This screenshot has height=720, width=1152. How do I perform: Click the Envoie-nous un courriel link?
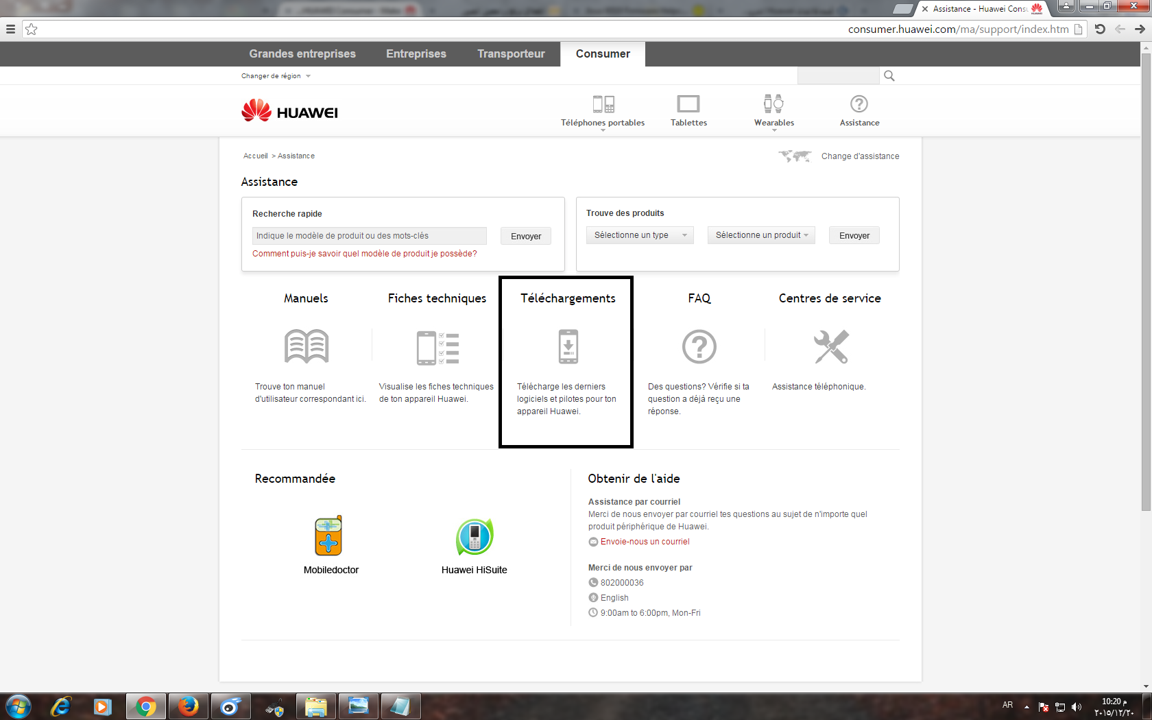(645, 542)
